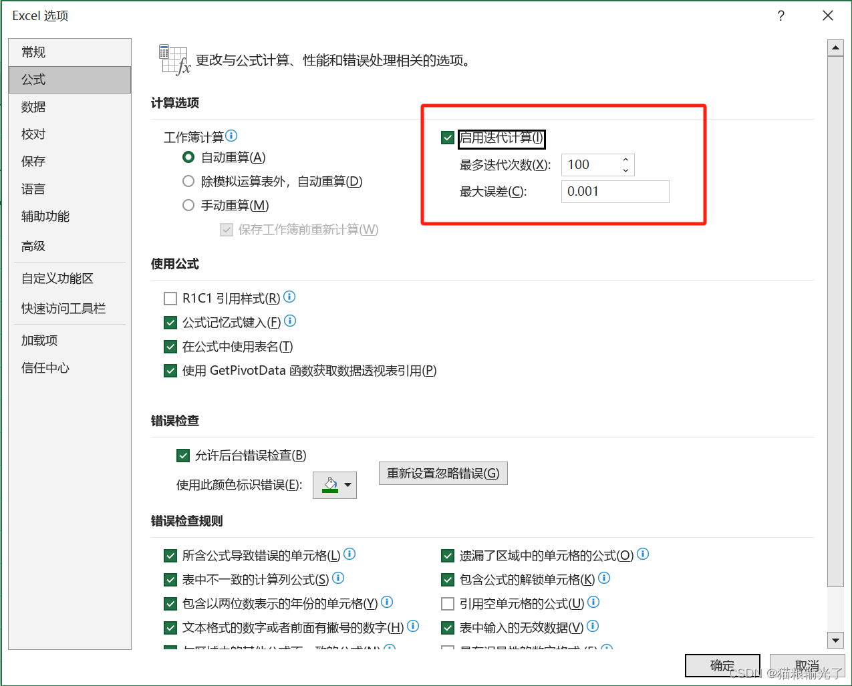The height and width of the screenshot is (686, 852).
Task: Click info icon next to 工作簿计算
Action: [x=231, y=136]
